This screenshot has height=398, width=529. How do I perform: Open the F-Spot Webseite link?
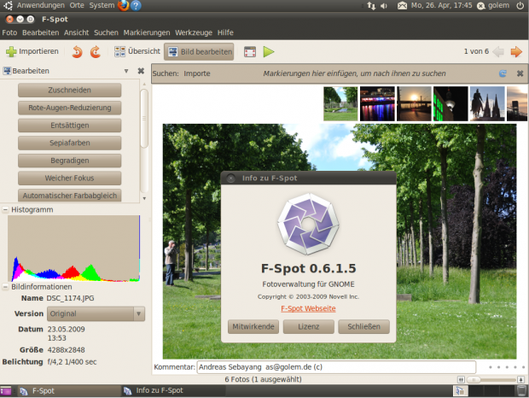coord(308,307)
